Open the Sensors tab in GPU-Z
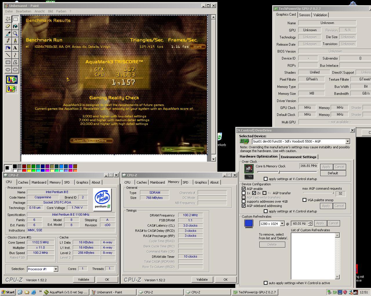 [305, 15]
